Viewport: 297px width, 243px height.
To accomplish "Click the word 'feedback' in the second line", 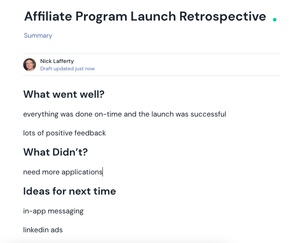I will 90,133.
